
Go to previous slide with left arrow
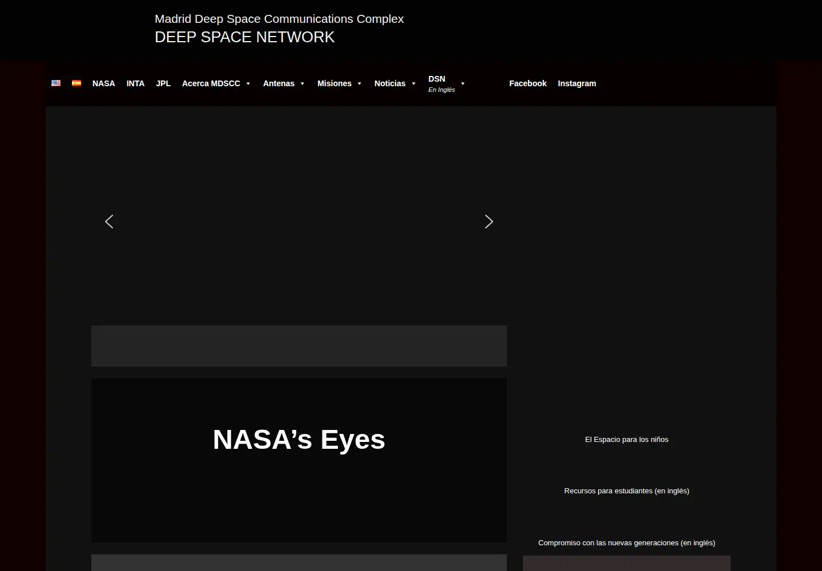[x=109, y=222]
